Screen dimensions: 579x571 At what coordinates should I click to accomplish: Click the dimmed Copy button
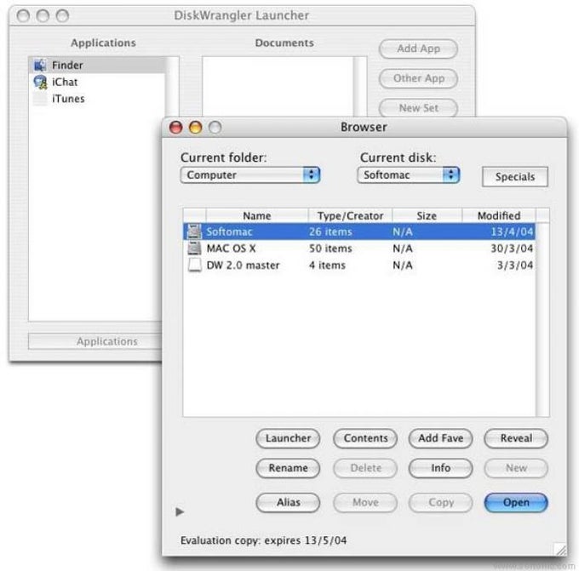440,502
